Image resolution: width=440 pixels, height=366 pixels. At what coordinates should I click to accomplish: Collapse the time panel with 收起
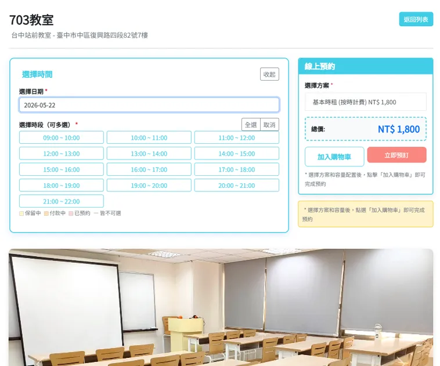point(269,74)
